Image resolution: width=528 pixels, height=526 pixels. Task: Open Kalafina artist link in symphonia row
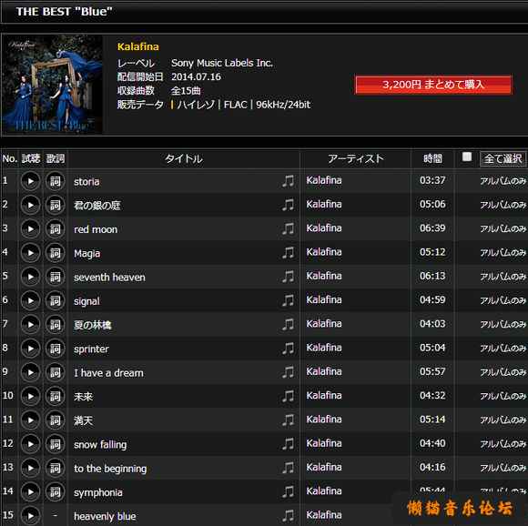point(324,491)
